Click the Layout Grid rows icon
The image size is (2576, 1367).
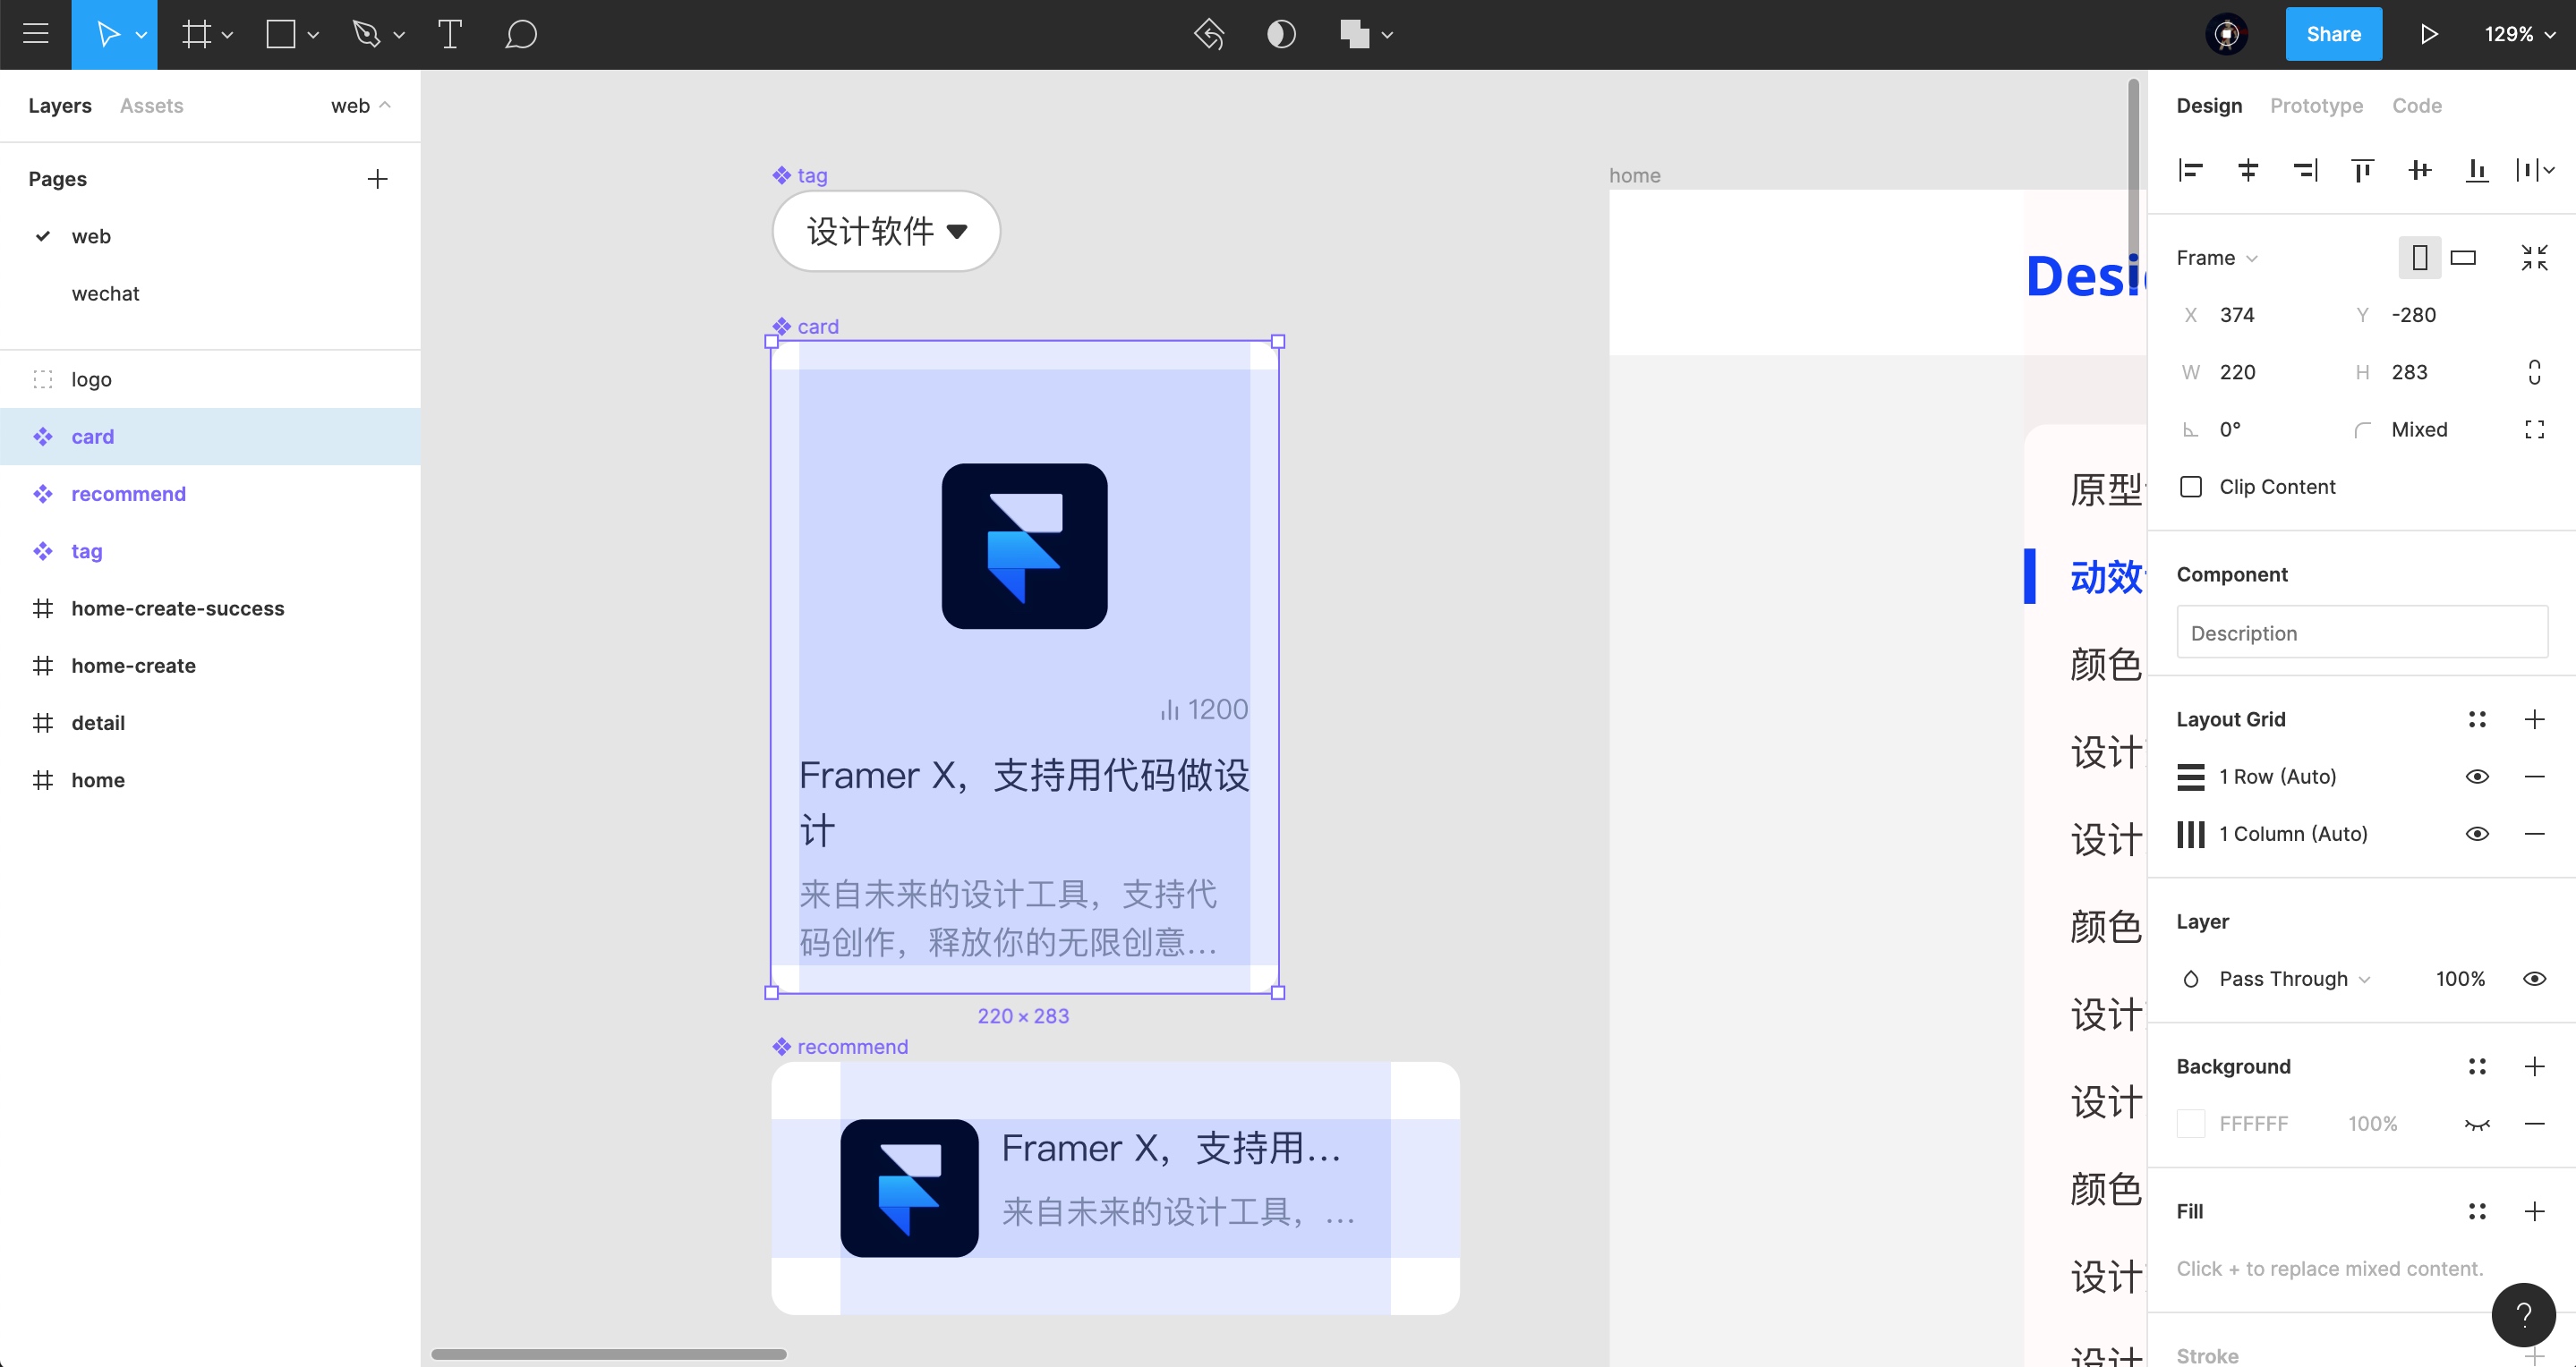pos(2193,777)
